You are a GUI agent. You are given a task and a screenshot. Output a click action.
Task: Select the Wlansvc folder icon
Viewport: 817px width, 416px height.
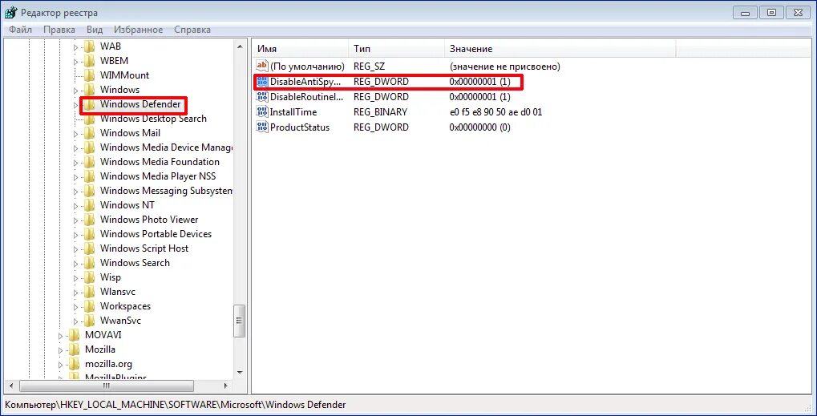pos(89,292)
